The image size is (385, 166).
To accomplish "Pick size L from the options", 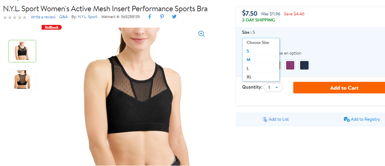I will point(261,68).
